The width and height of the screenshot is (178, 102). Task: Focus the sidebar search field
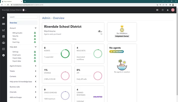(x=23, y=17)
